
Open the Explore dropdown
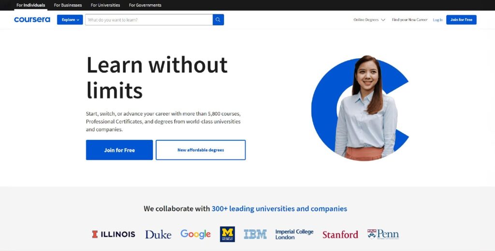(x=70, y=20)
